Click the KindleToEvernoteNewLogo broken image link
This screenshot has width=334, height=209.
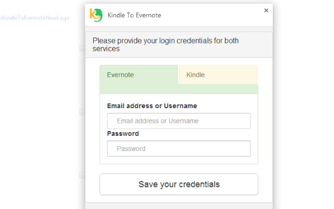click(34, 18)
